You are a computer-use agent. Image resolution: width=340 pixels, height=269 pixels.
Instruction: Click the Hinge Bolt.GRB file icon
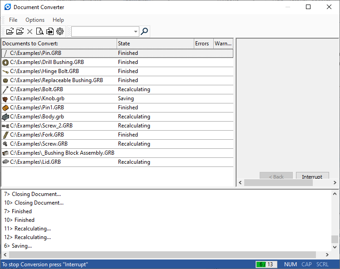pos(5,72)
